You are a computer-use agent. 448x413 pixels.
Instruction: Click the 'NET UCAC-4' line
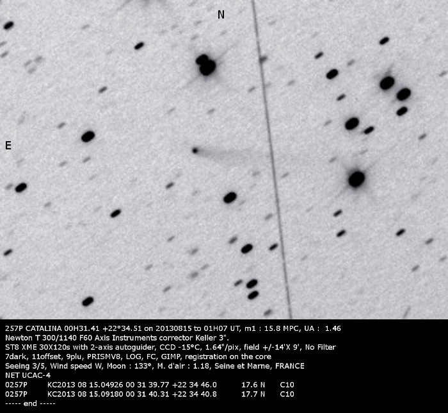pyautogui.click(x=28, y=375)
